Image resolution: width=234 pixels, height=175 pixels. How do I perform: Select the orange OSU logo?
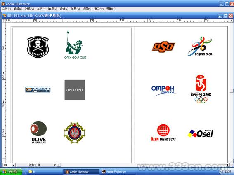pyautogui.click(x=163, y=47)
